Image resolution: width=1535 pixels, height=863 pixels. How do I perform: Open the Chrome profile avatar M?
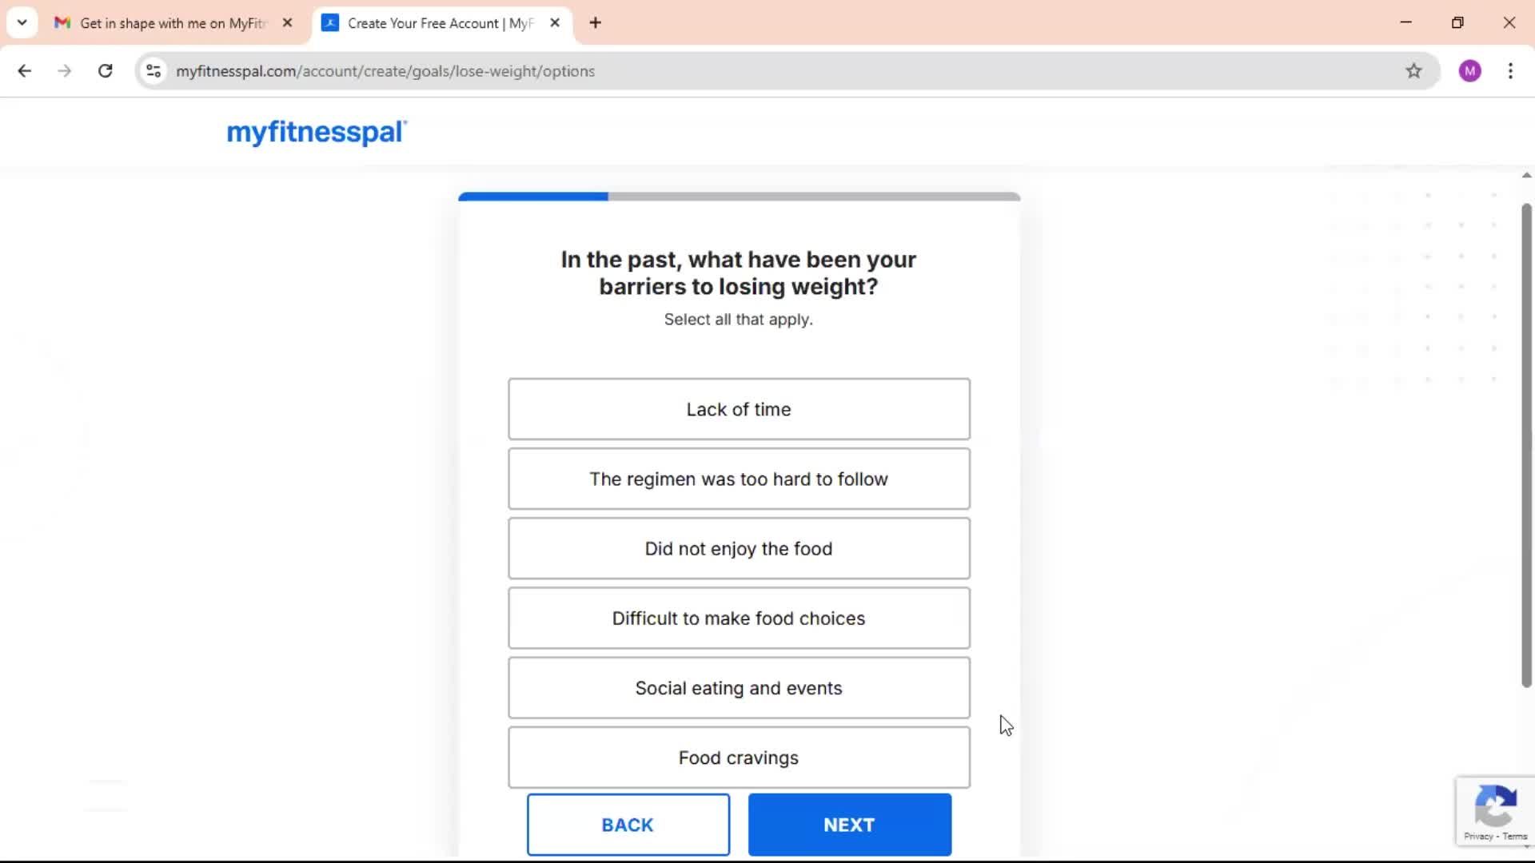click(1469, 71)
